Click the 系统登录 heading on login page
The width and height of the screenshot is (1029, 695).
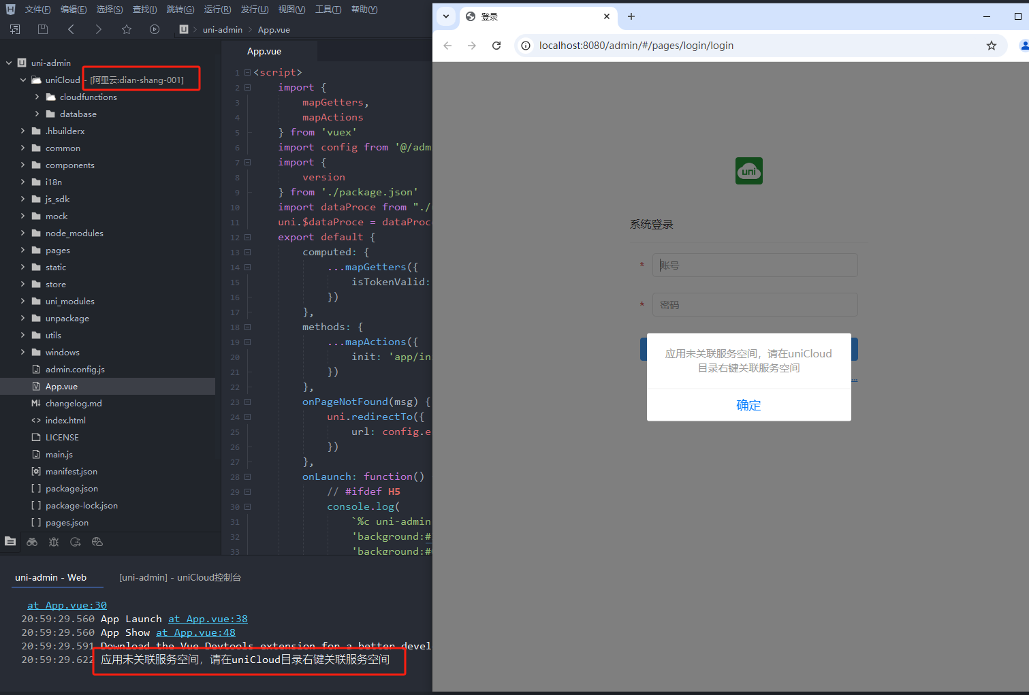651,224
